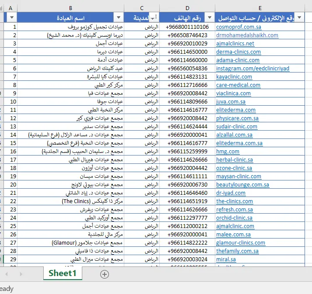312x294 pixels.
Task: Switch to the Sheet1 tab
Action: 63,273
